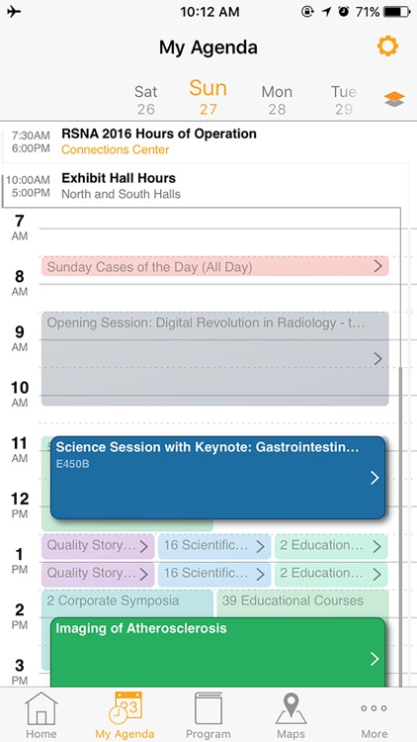
Task: Select the Exhibit Hall Hours entry
Action: point(206,186)
